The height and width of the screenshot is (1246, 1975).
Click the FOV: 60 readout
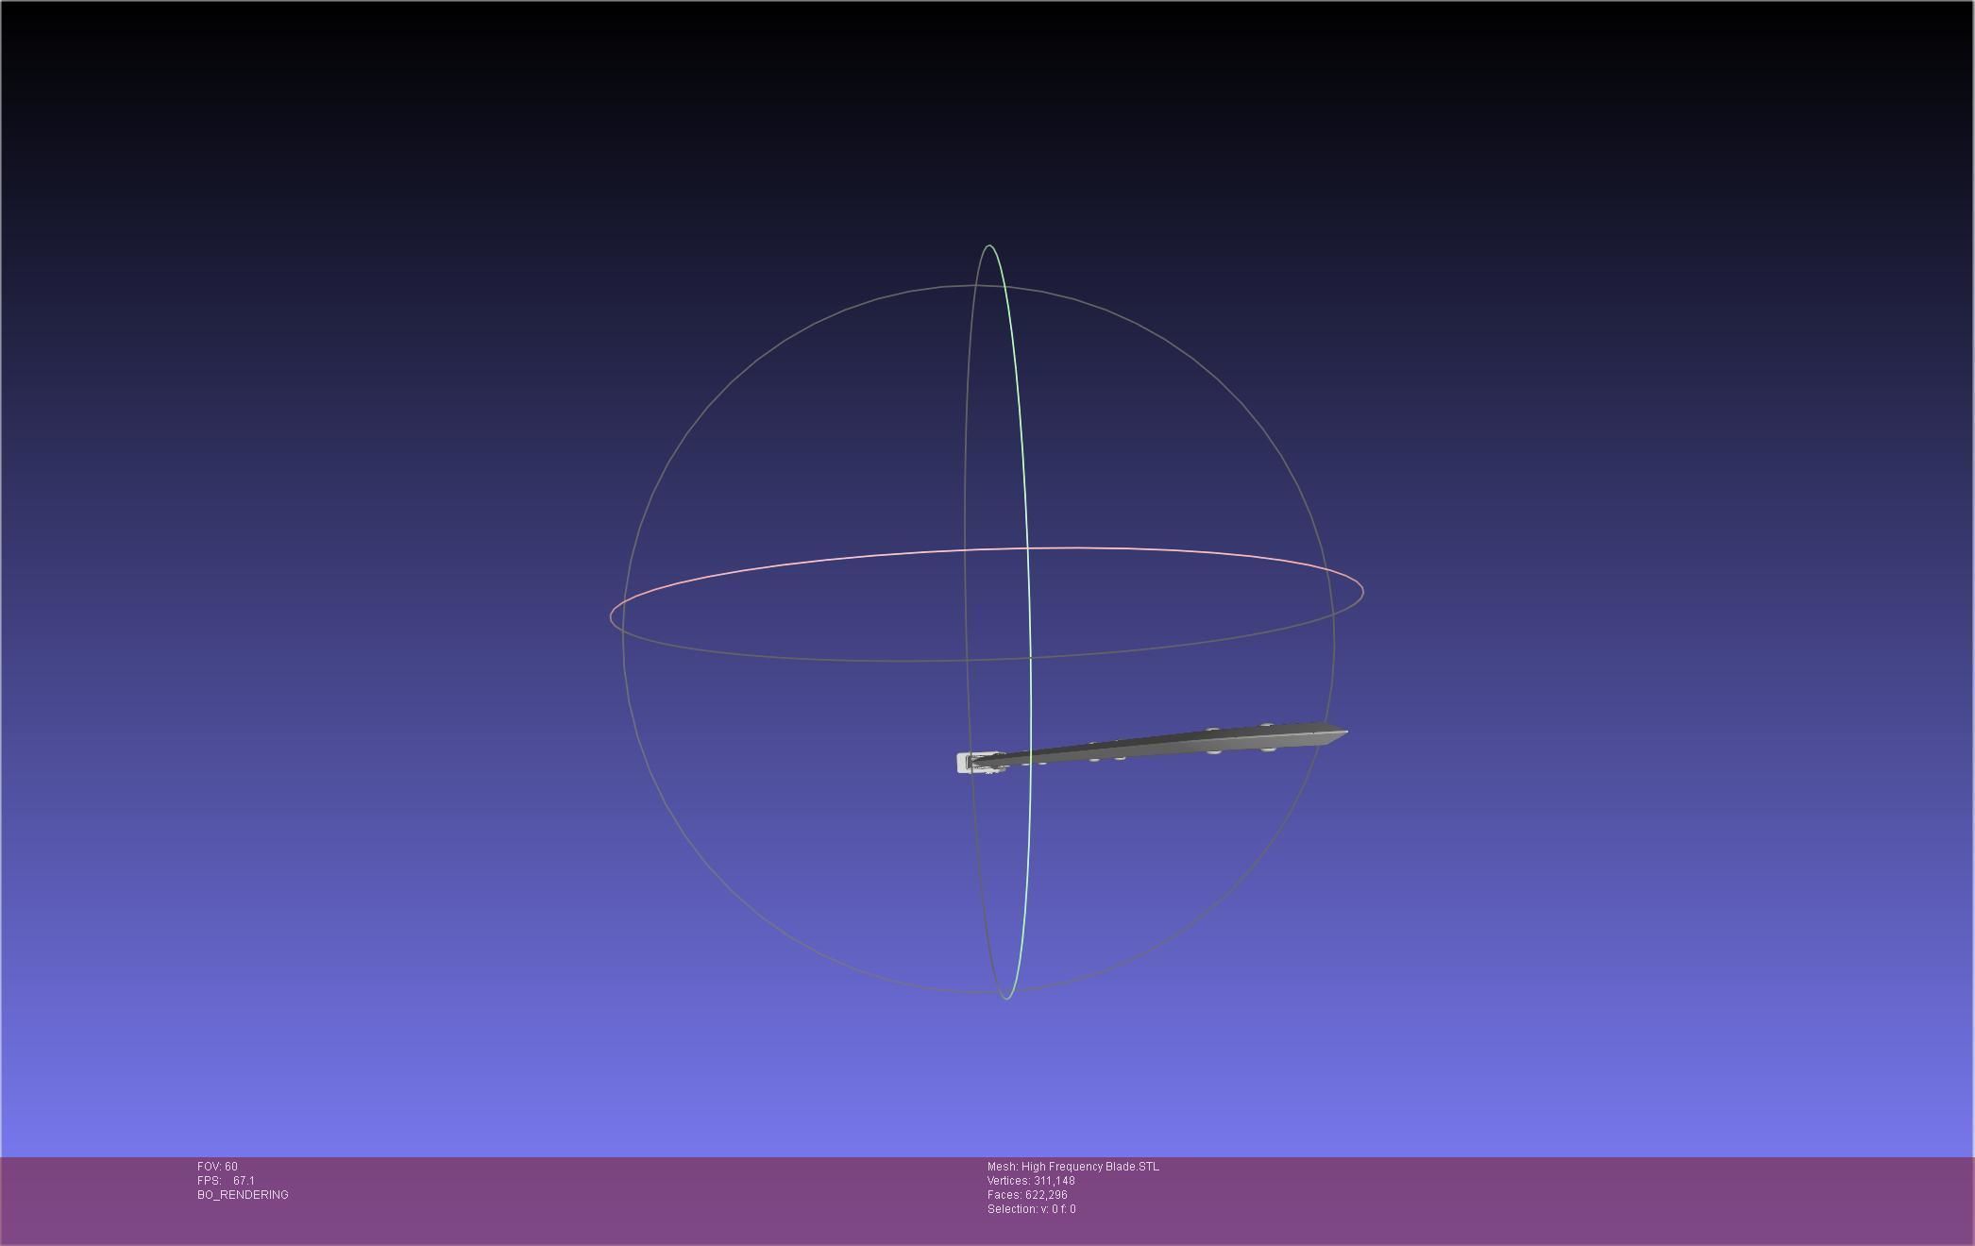pyautogui.click(x=217, y=1167)
